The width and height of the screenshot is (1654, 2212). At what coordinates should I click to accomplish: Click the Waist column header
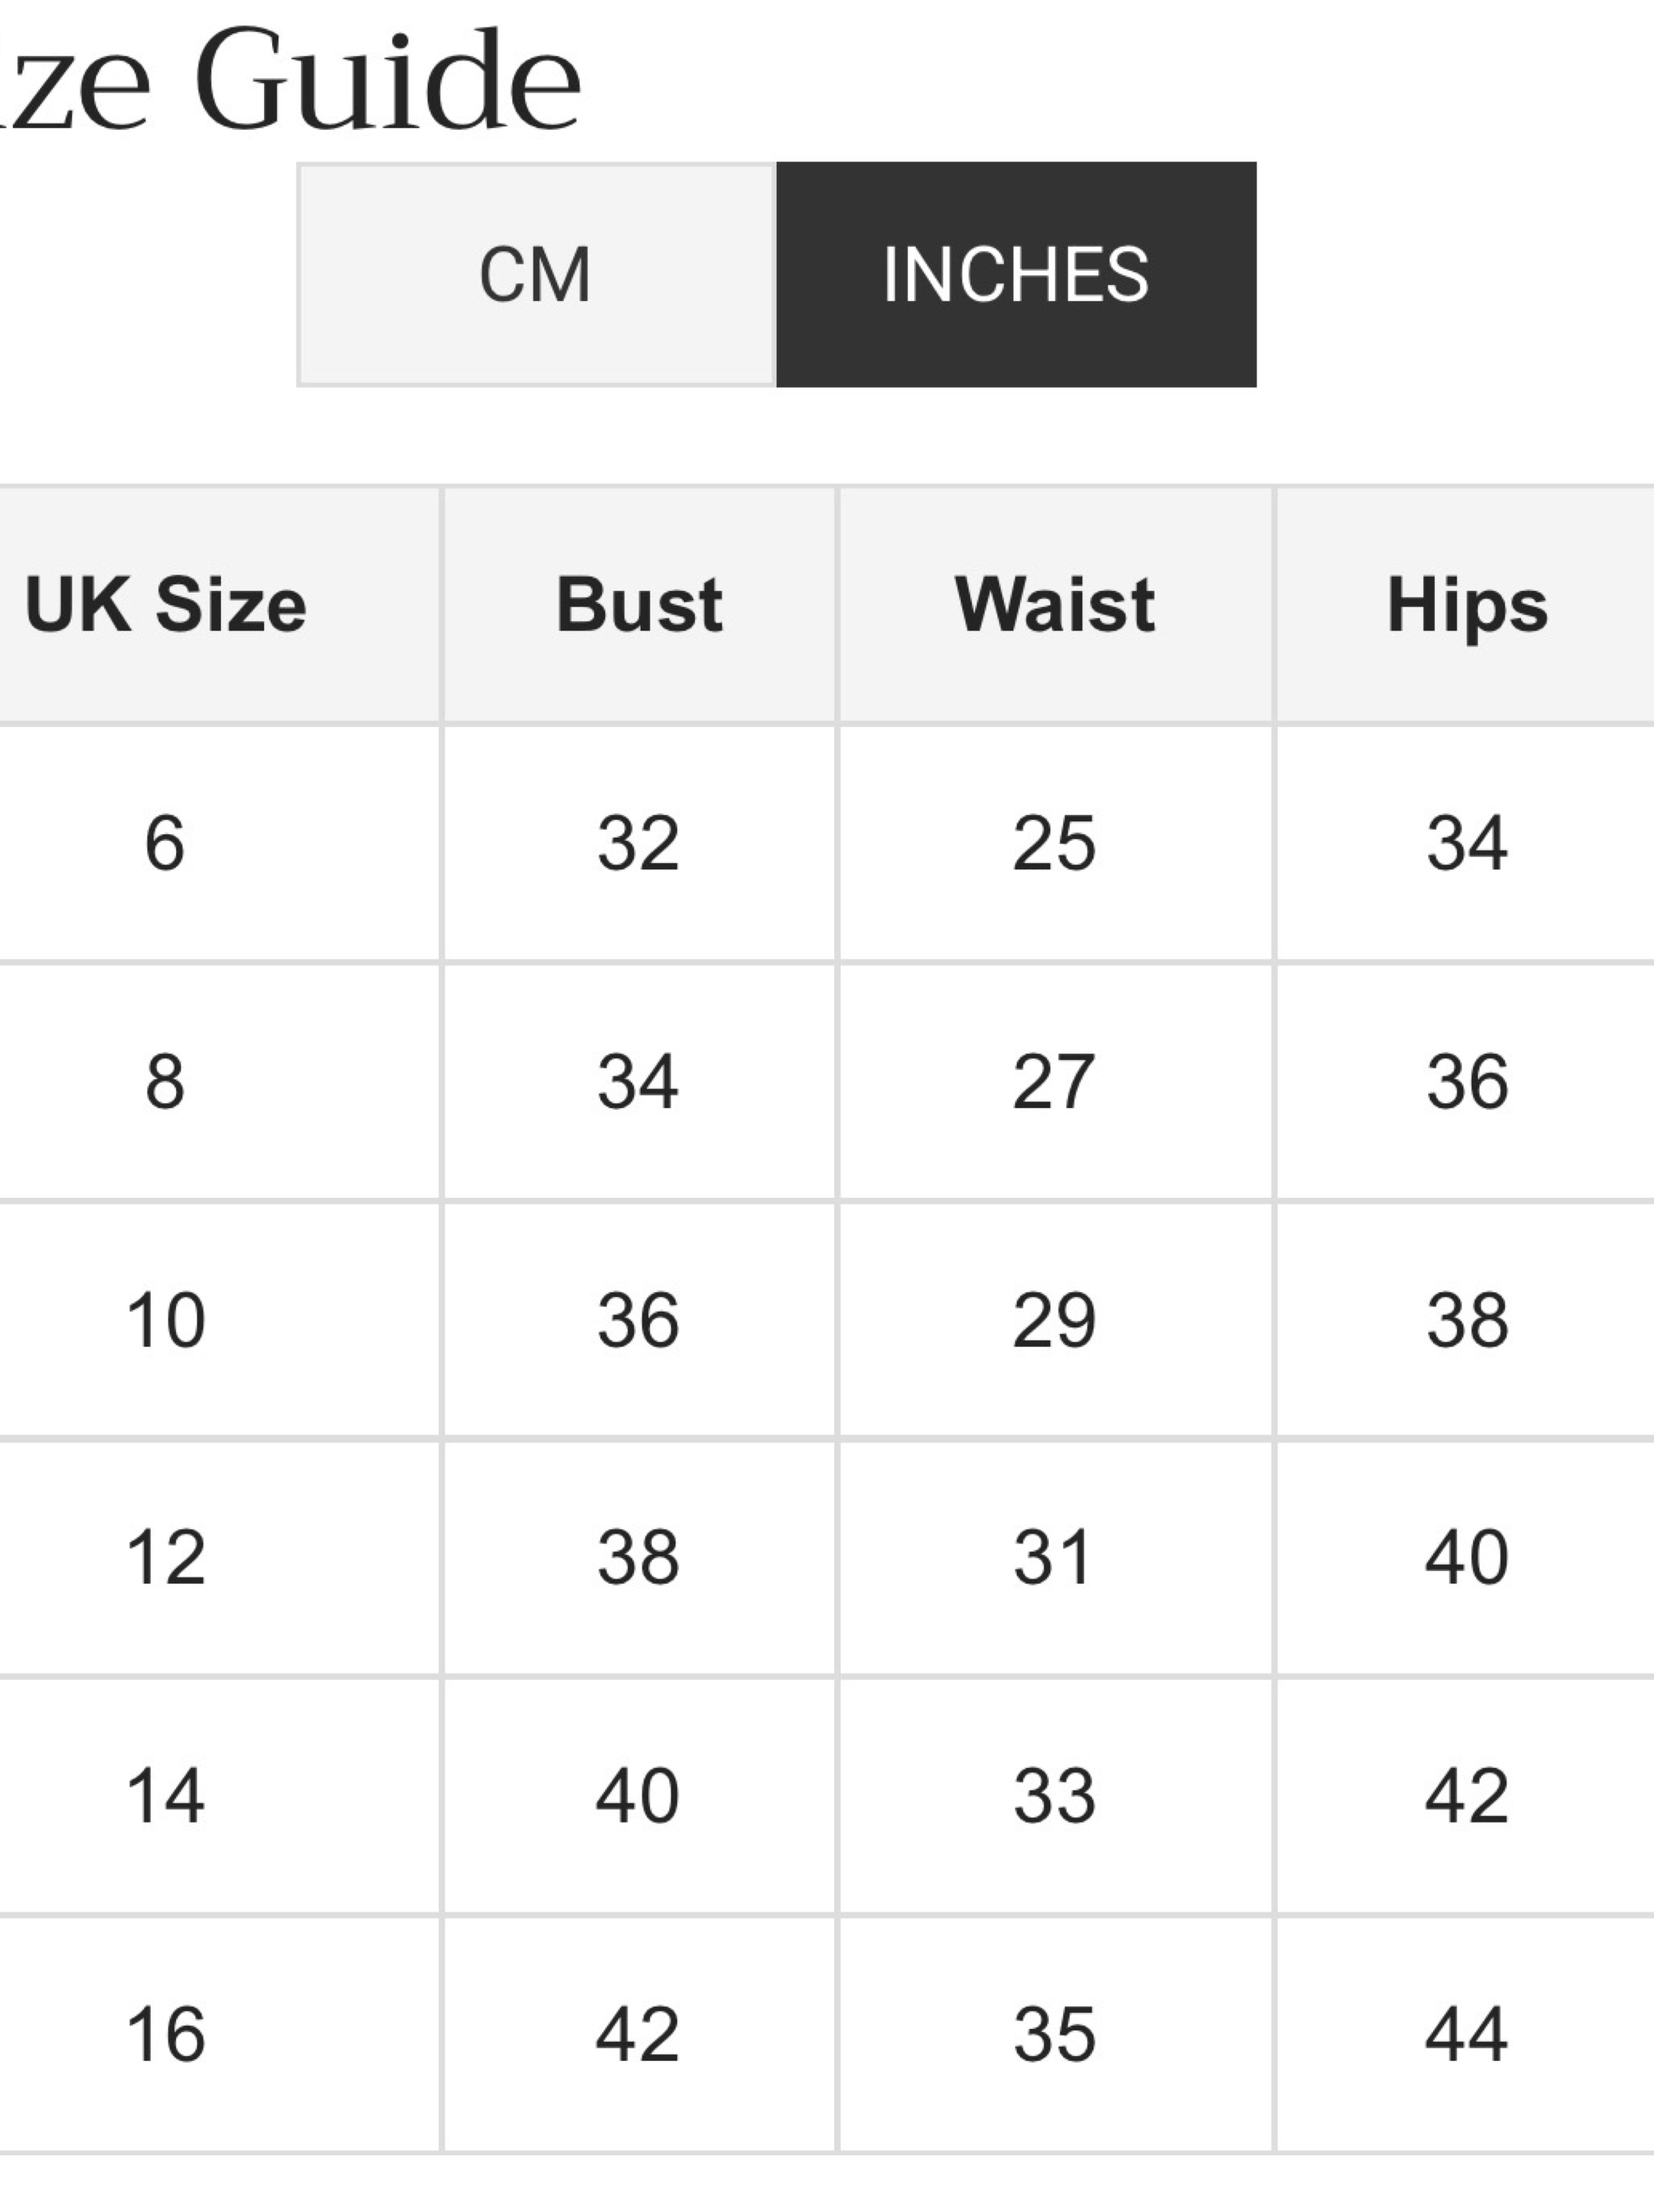(1055, 605)
